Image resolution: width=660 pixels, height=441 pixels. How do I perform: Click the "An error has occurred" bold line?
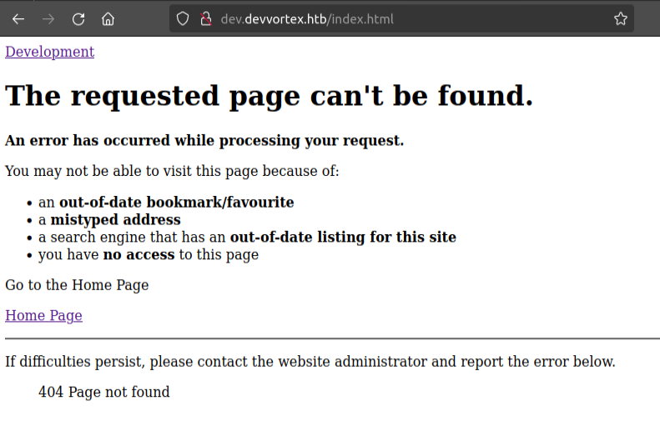(x=204, y=140)
